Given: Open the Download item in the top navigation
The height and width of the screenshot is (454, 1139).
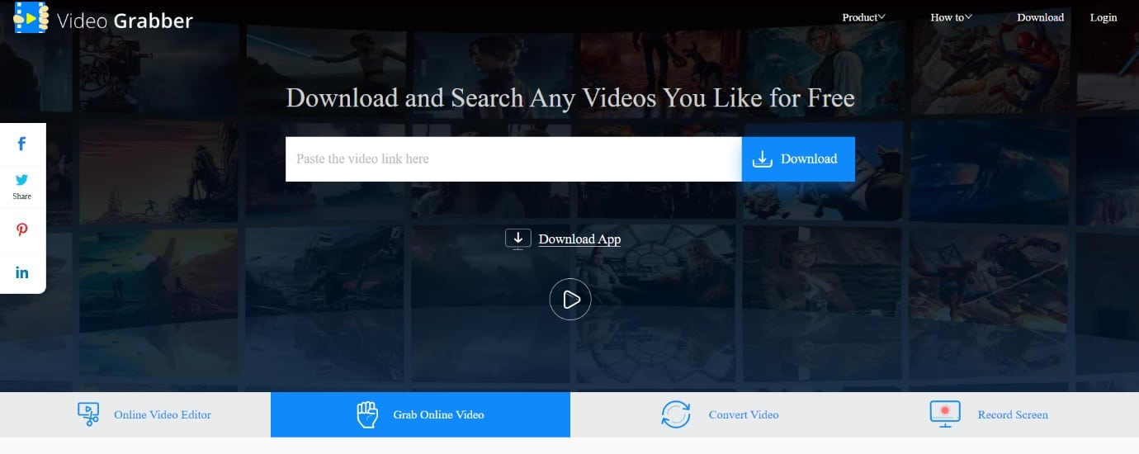Looking at the screenshot, I should [x=1040, y=17].
